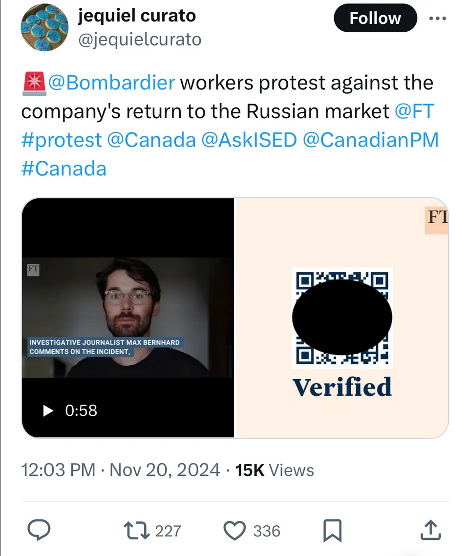468x556 pixels.
Task: Click the @jequielcurato handle
Action: pyautogui.click(x=140, y=39)
